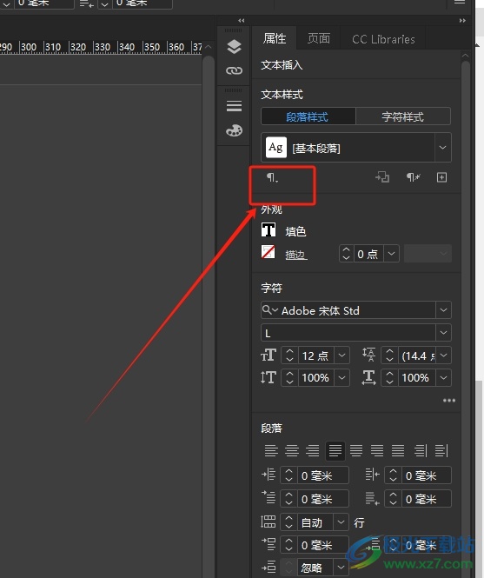
Task: Click the font size TT icon
Action: tap(269, 355)
